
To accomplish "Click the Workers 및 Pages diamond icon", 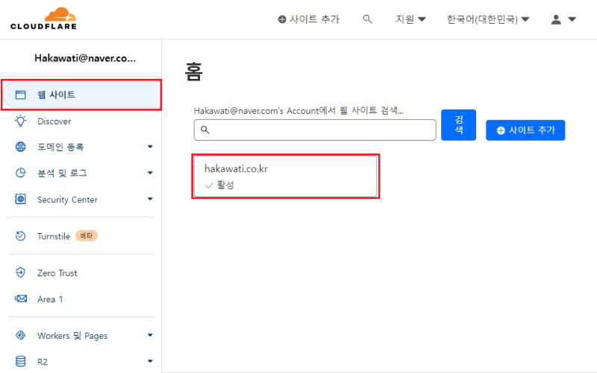I will [x=21, y=335].
